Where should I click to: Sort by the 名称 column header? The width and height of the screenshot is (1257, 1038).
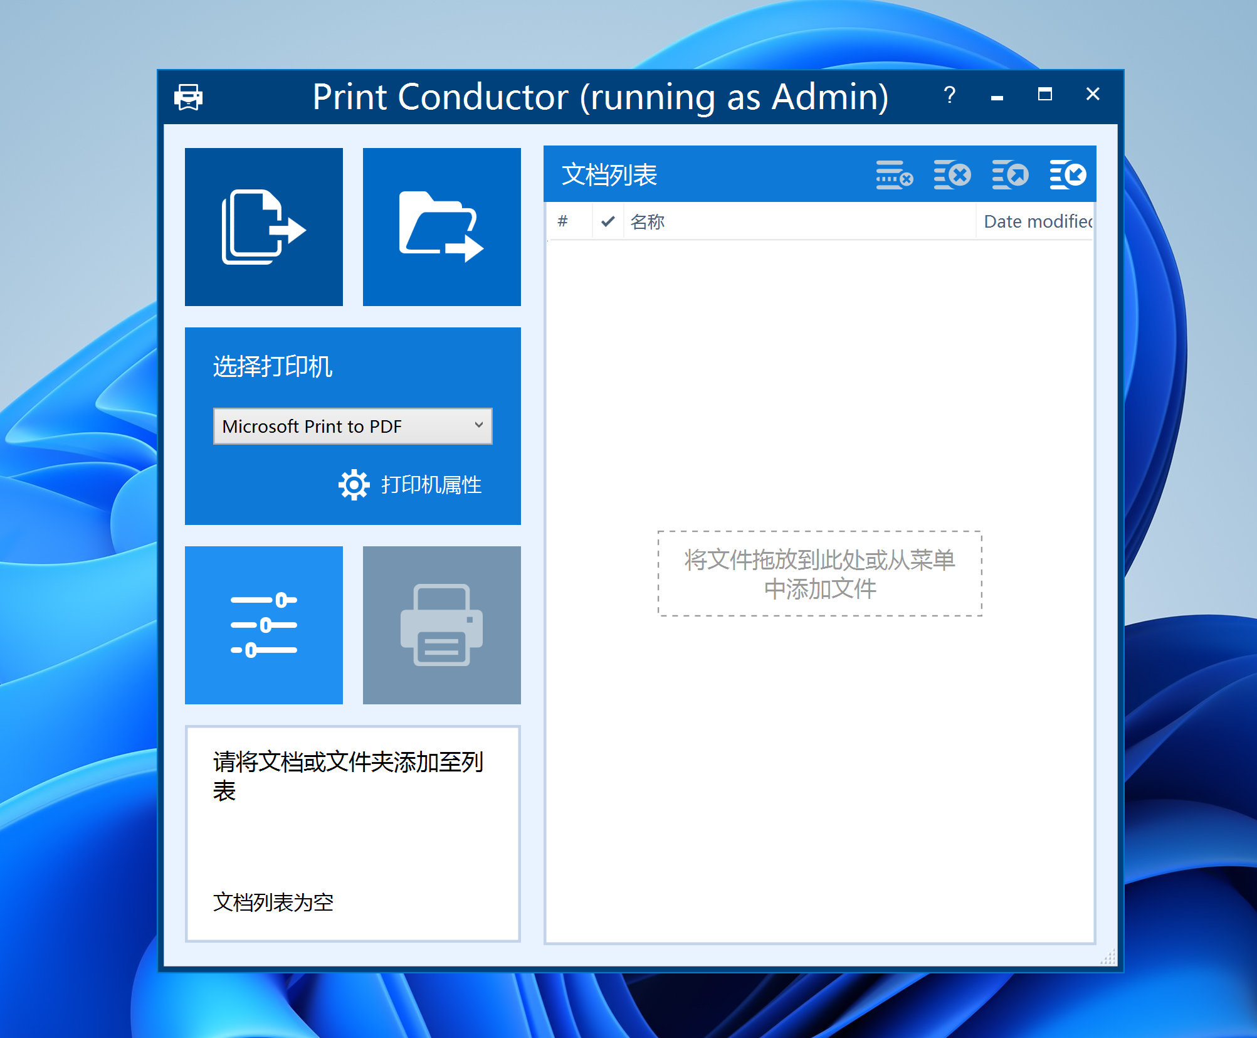[799, 221]
